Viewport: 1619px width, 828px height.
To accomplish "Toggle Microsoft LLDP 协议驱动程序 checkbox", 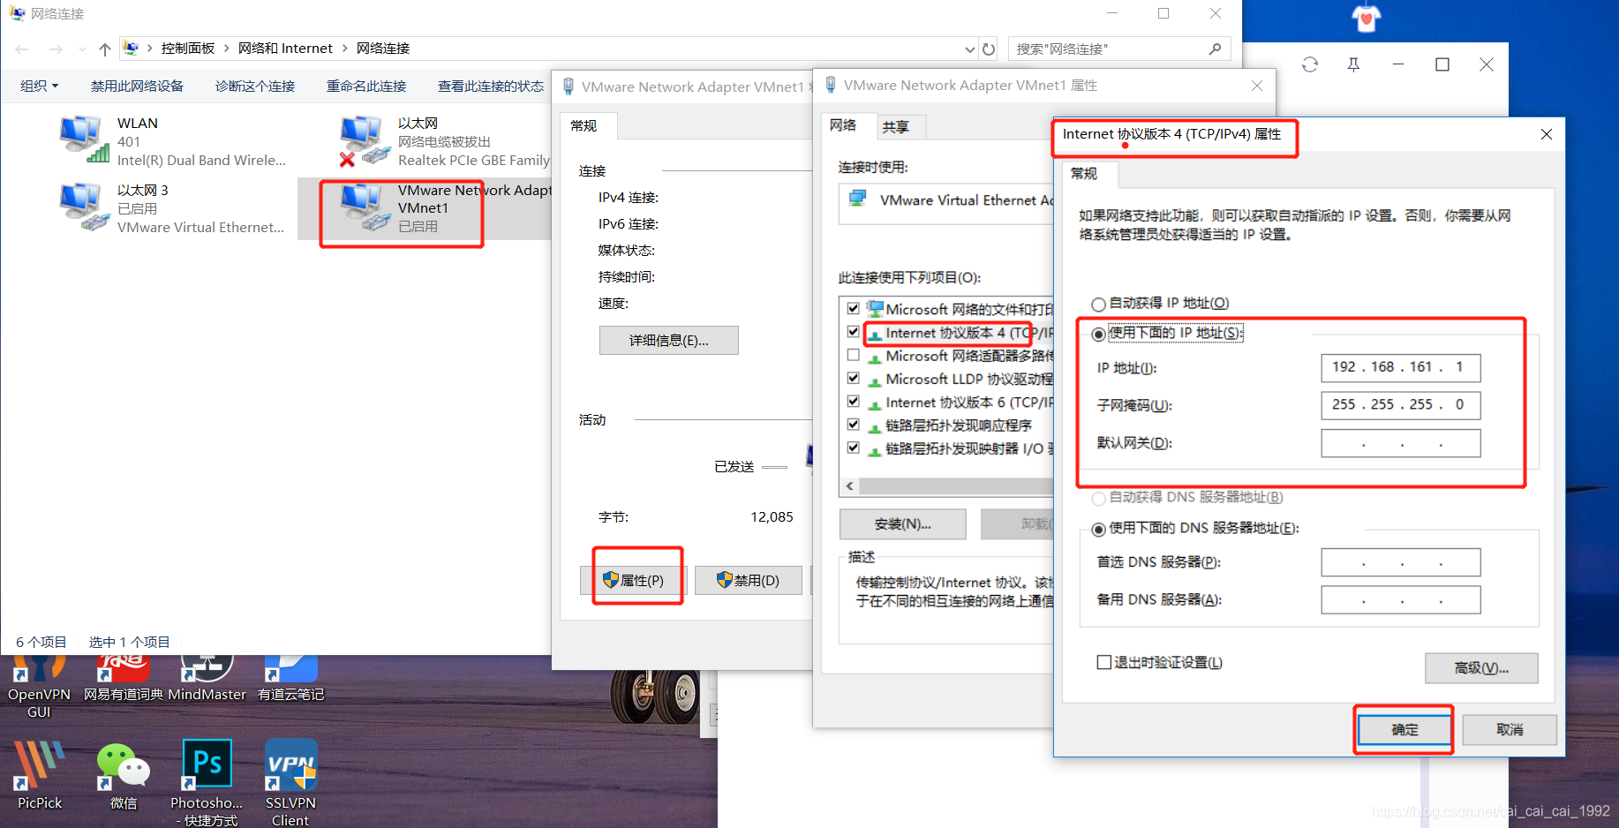I will click(853, 378).
